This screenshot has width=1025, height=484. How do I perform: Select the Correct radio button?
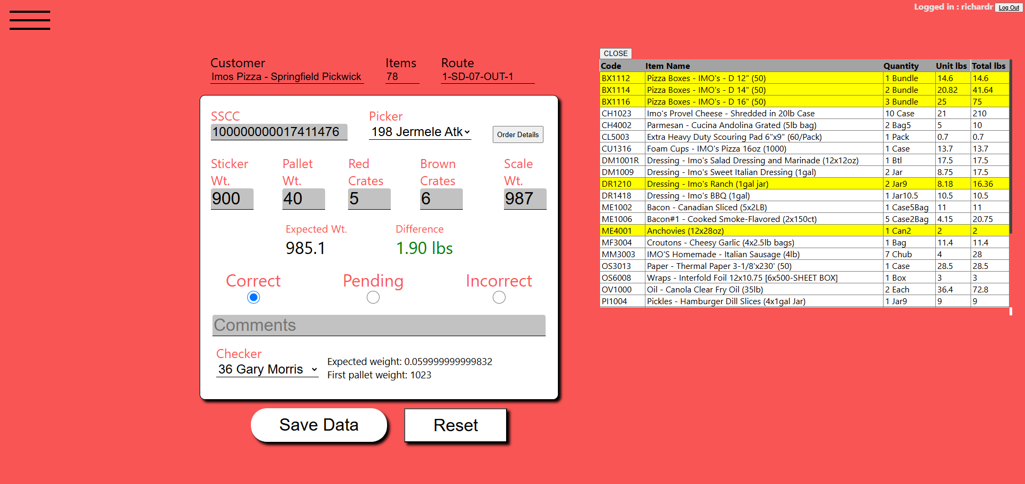click(x=254, y=297)
